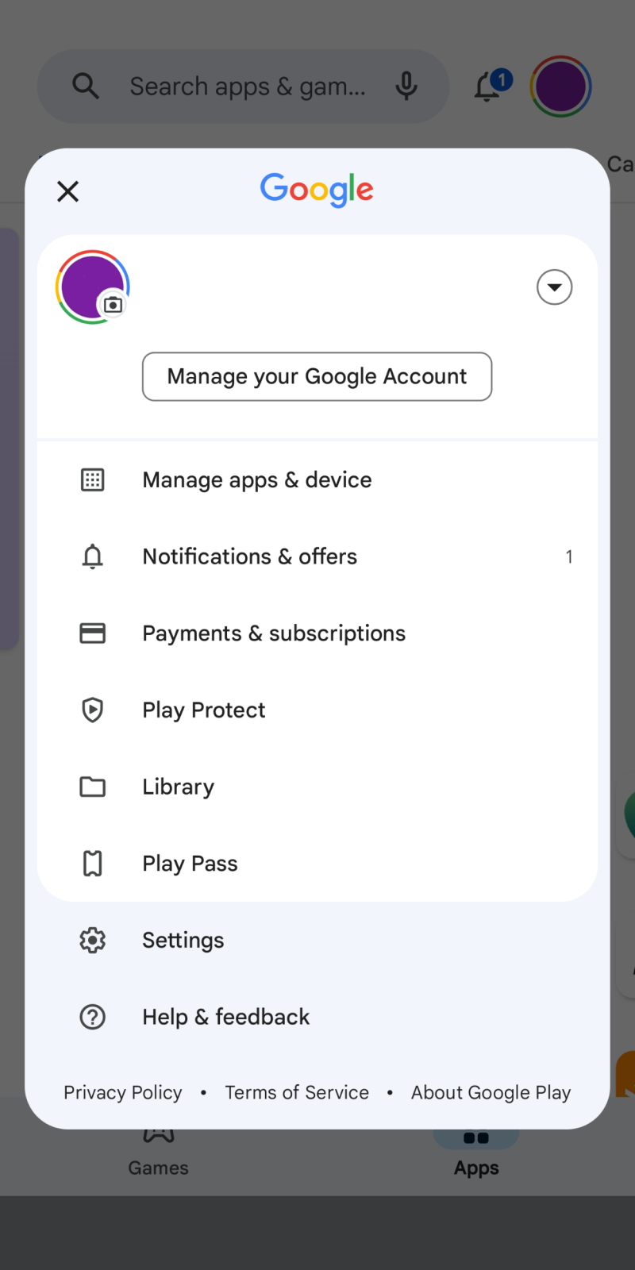The height and width of the screenshot is (1270, 635).
Task: Select the Play Pass menu entry
Action: pyautogui.click(x=317, y=863)
